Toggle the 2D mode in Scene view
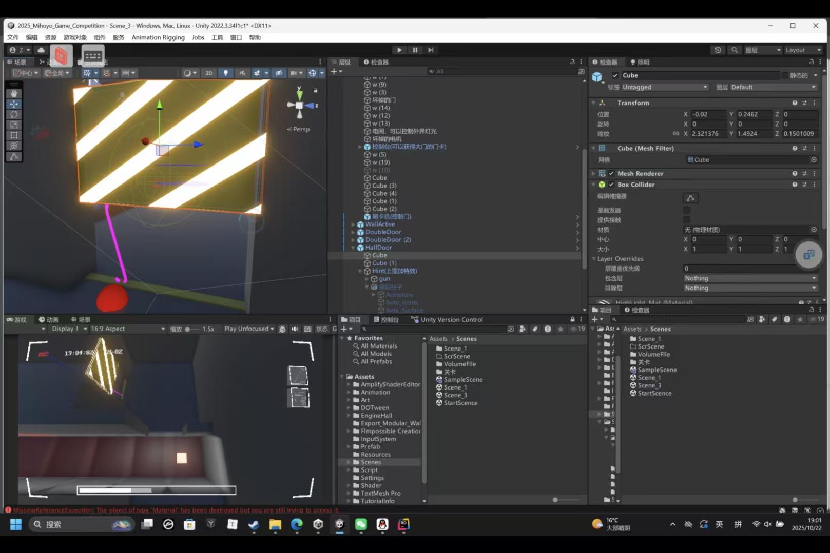Screen dimensions: 830x553 click(208, 73)
